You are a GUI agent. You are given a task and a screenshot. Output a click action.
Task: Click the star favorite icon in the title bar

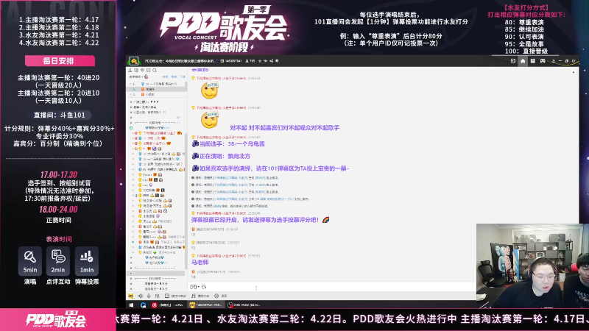[260, 61]
